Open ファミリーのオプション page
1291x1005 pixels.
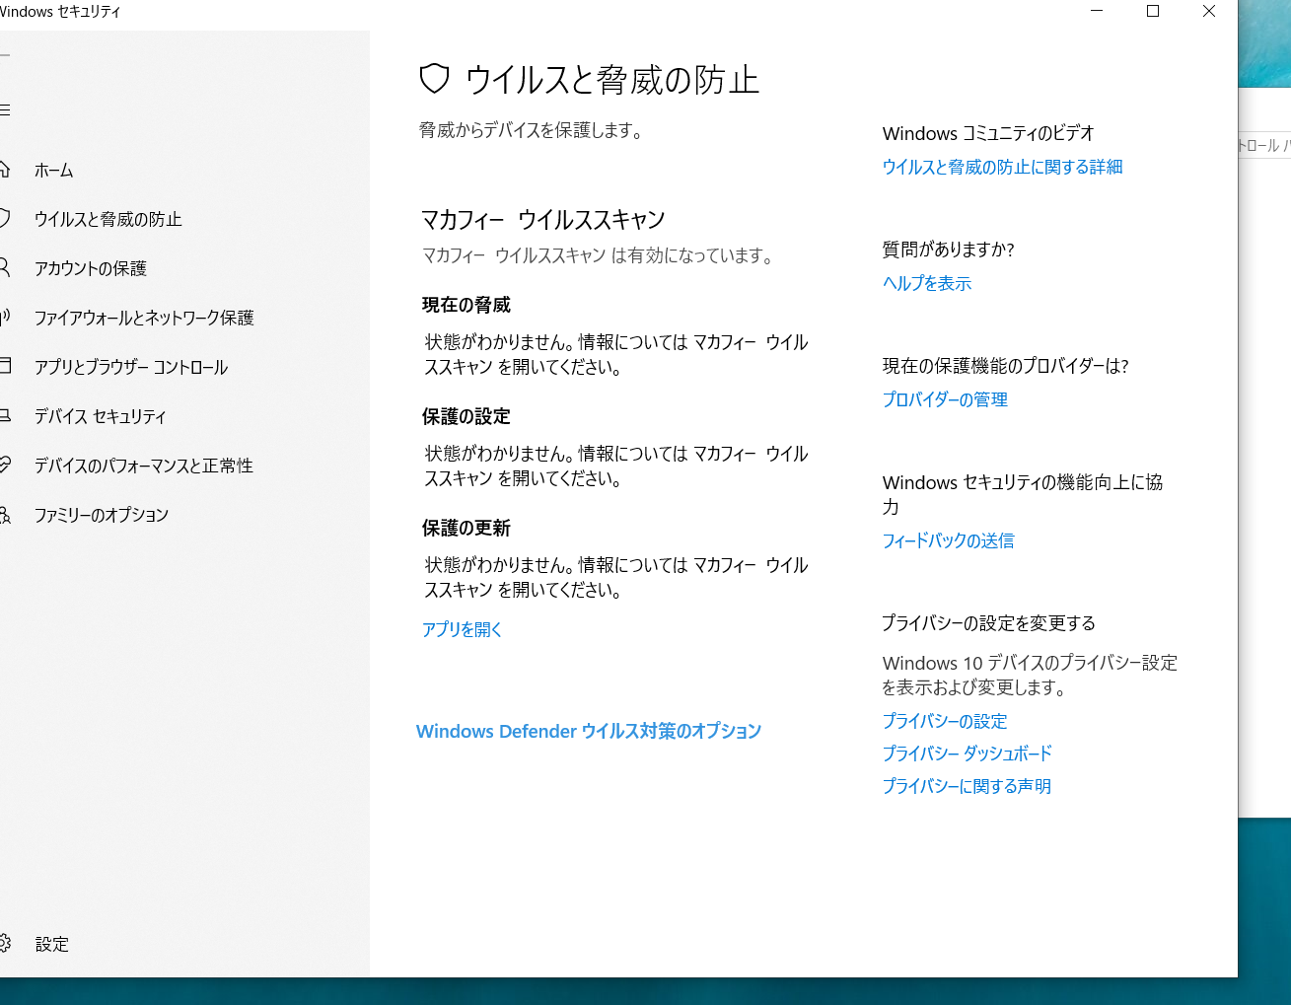point(102,515)
